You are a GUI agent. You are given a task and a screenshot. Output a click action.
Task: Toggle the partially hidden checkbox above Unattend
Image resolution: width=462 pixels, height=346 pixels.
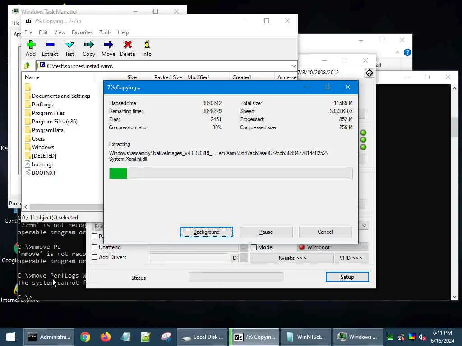[x=95, y=236]
